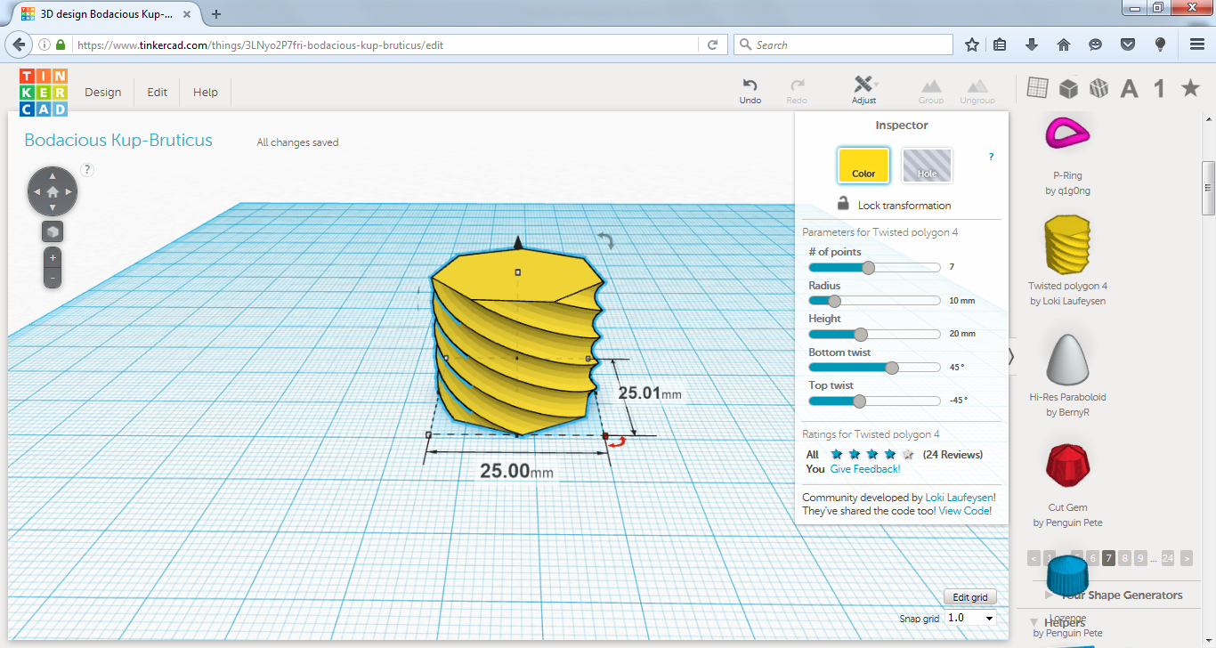The height and width of the screenshot is (648, 1216).
Task: Toggle Lock transformation padlock
Action: tap(842, 204)
